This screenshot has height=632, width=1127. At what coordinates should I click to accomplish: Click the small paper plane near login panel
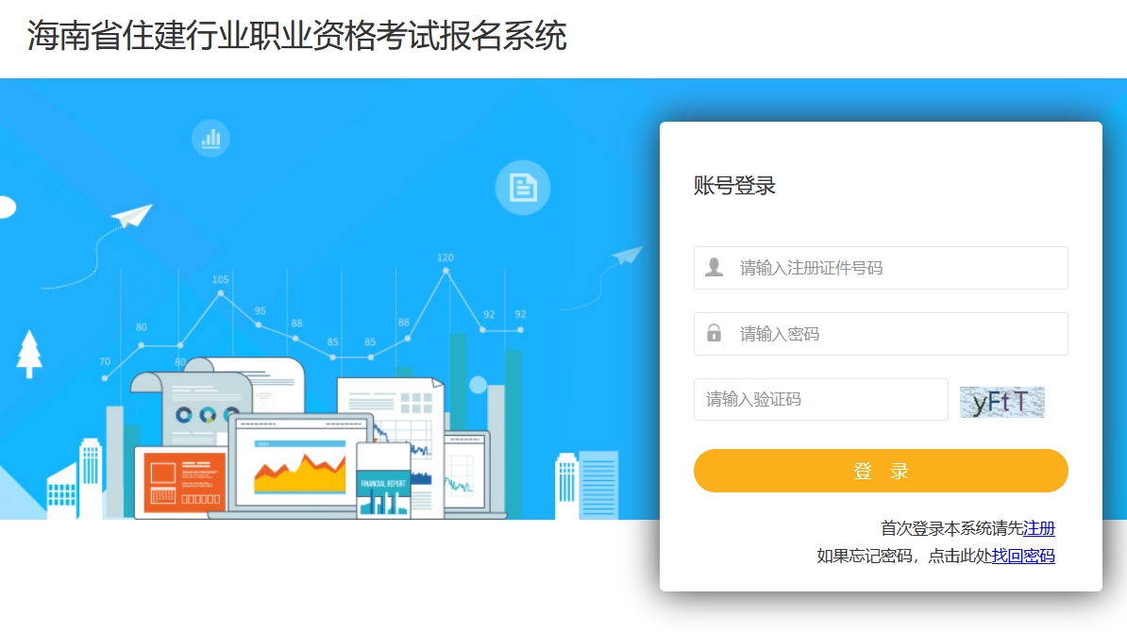pos(627,255)
